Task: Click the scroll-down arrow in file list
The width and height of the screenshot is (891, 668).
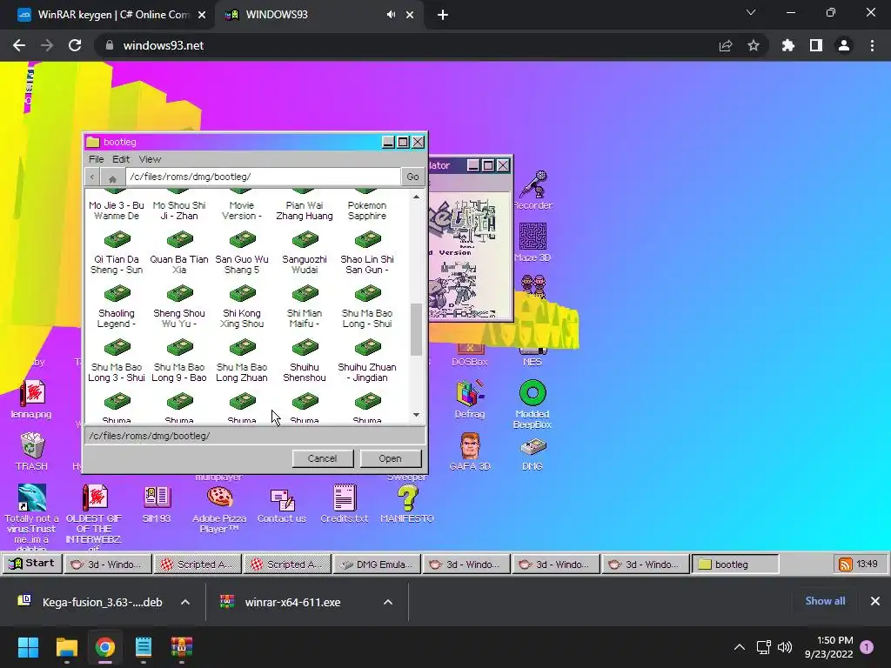Action: pos(416,415)
